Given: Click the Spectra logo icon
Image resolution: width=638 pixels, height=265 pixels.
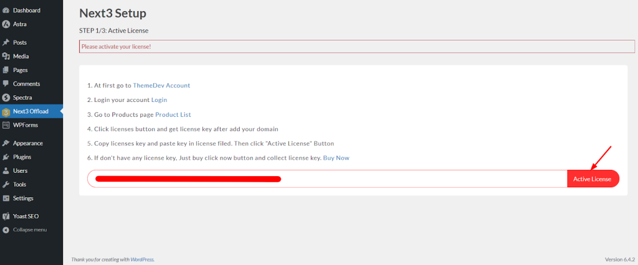Looking at the screenshot, I should (x=6, y=98).
